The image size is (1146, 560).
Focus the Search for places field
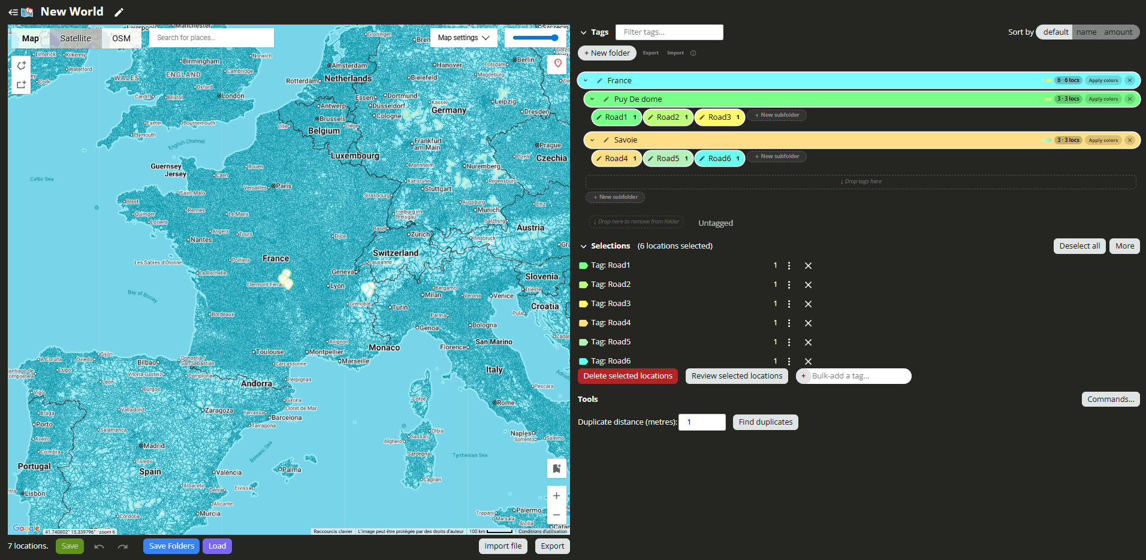click(212, 38)
